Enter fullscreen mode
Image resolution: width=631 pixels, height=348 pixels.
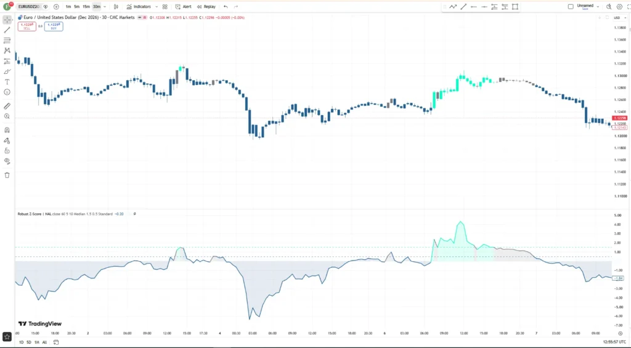point(629,6)
